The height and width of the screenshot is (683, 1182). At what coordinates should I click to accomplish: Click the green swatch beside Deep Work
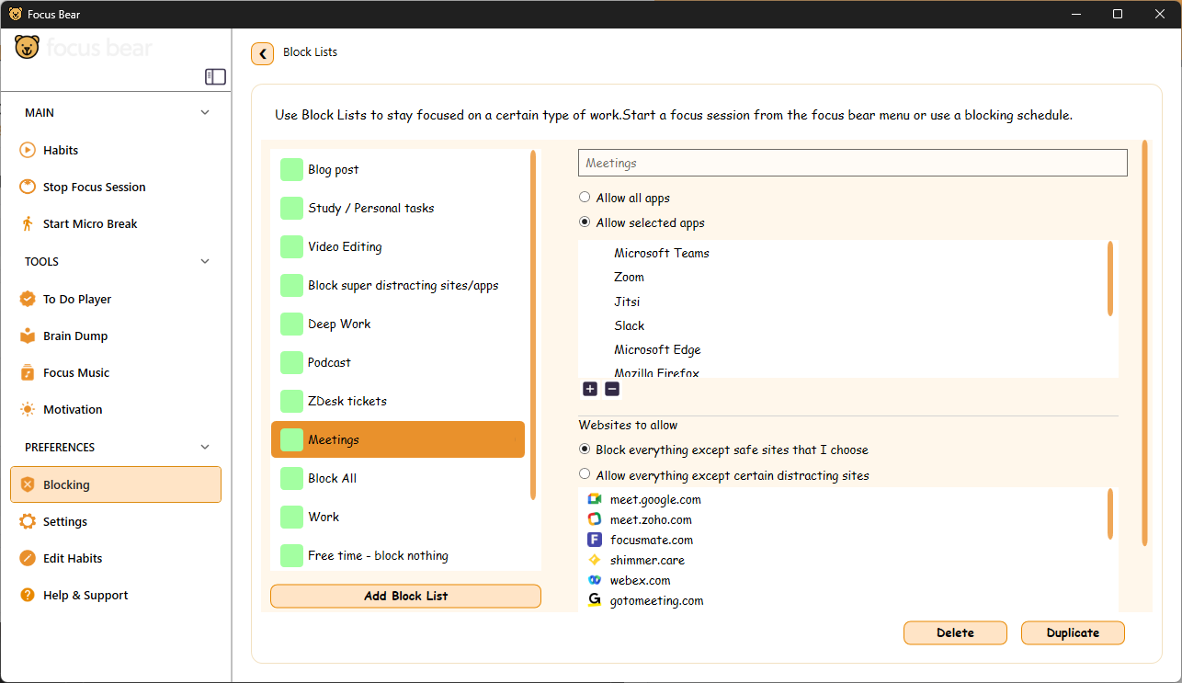coord(291,324)
